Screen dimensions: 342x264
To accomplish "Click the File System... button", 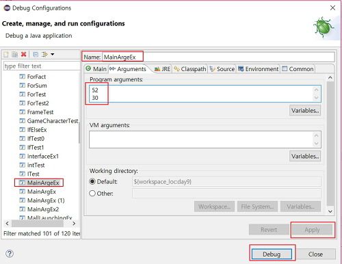I will 257,207.
